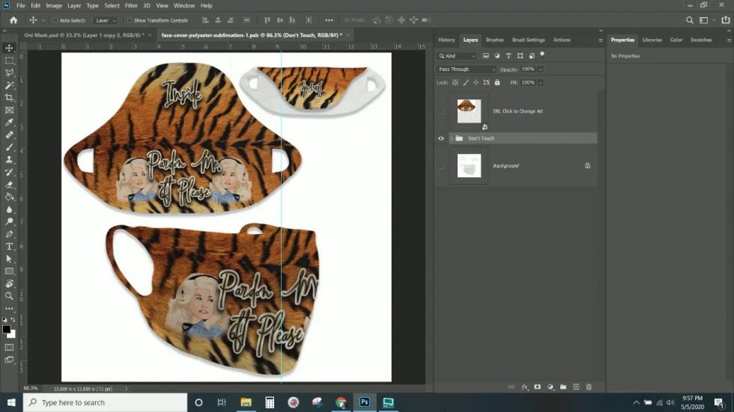Viewport: 734px width, 412px height.
Task: Switch to Oni Mask.psd document tab
Action: click(75, 34)
